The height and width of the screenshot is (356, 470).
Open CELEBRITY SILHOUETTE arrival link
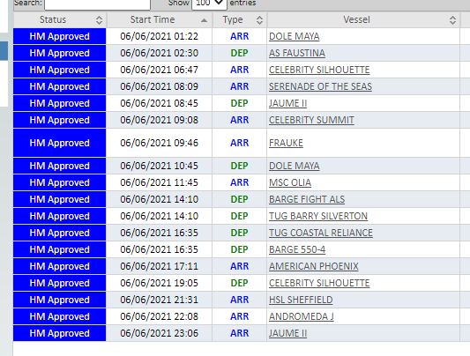click(x=319, y=70)
